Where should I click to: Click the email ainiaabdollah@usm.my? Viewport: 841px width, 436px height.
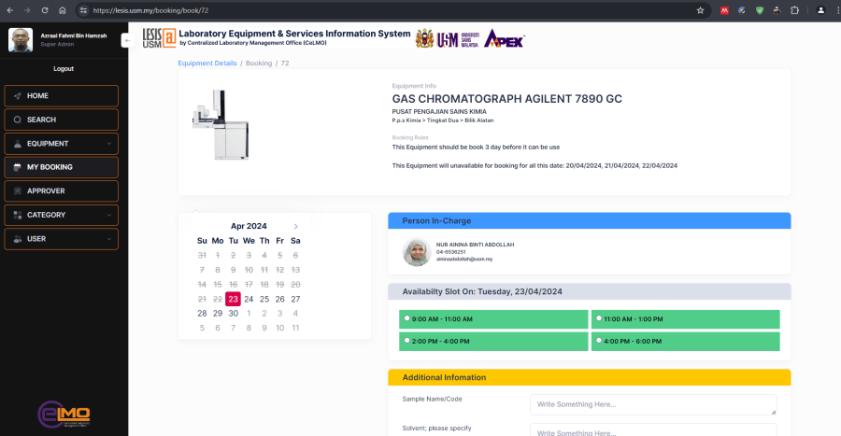point(464,259)
